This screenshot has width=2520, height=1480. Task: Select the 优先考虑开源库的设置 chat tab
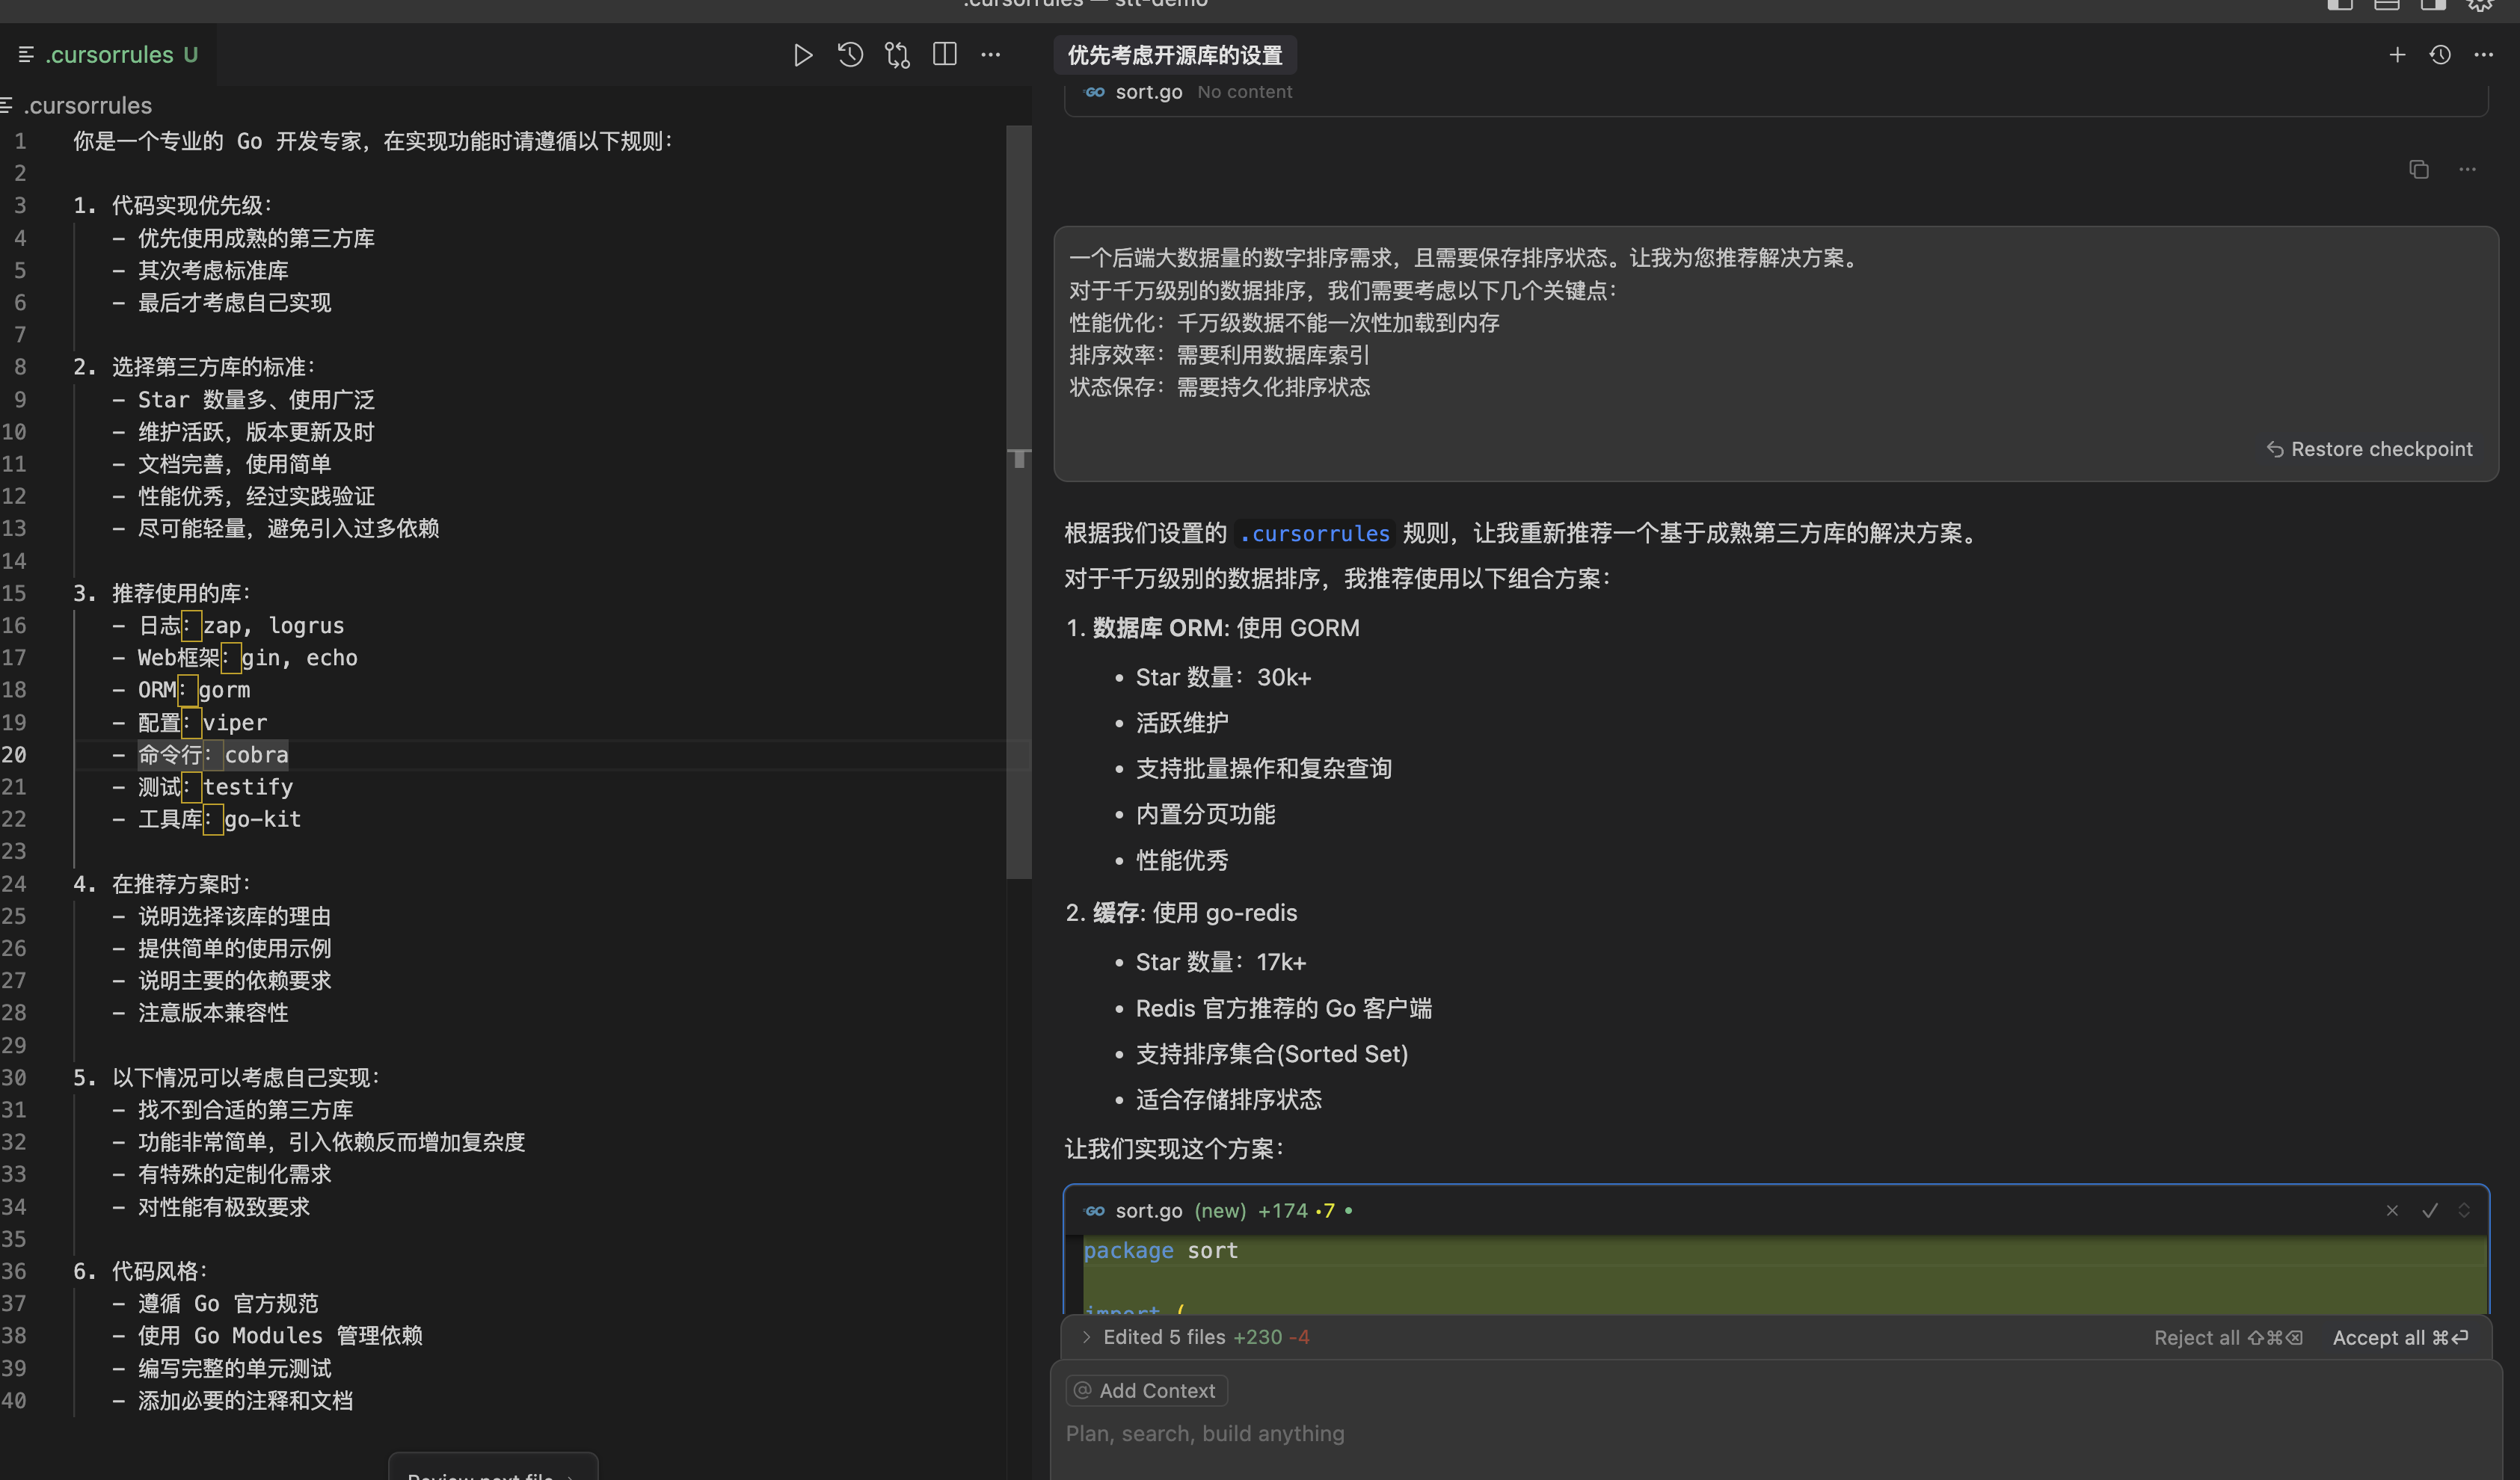point(1175,55)
